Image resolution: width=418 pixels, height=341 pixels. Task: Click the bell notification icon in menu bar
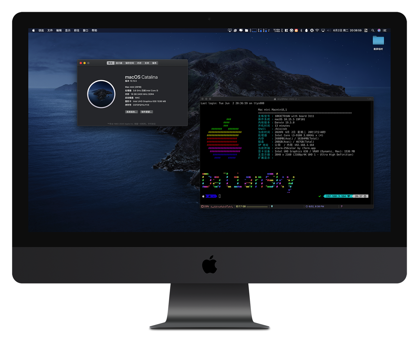pos(306,31)
